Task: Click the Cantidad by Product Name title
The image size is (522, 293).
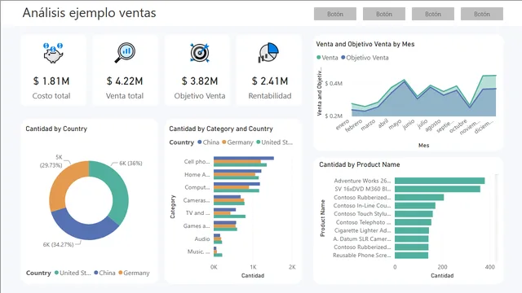Action: coord(360,164)
